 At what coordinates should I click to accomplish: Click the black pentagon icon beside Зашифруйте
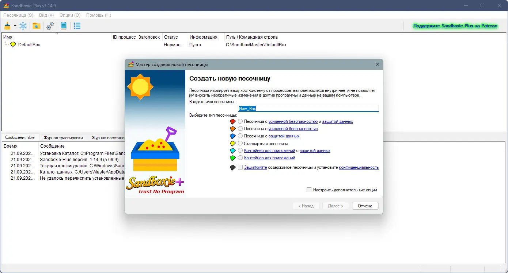click(233, 167)
